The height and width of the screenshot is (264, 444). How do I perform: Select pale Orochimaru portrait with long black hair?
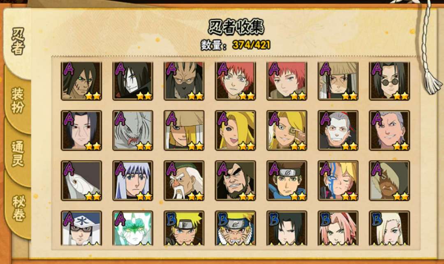133,81
